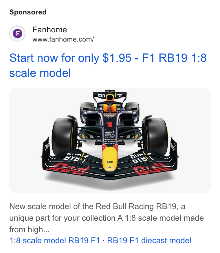Screen dimensions: 220x253
Task: Click the purple Fanhome logo icon
Action: click(x=17, y=34)
